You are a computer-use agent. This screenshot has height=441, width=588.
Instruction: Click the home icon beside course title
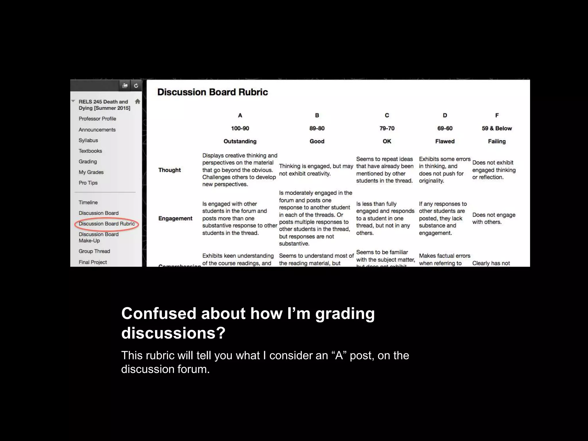click(138, 101)
